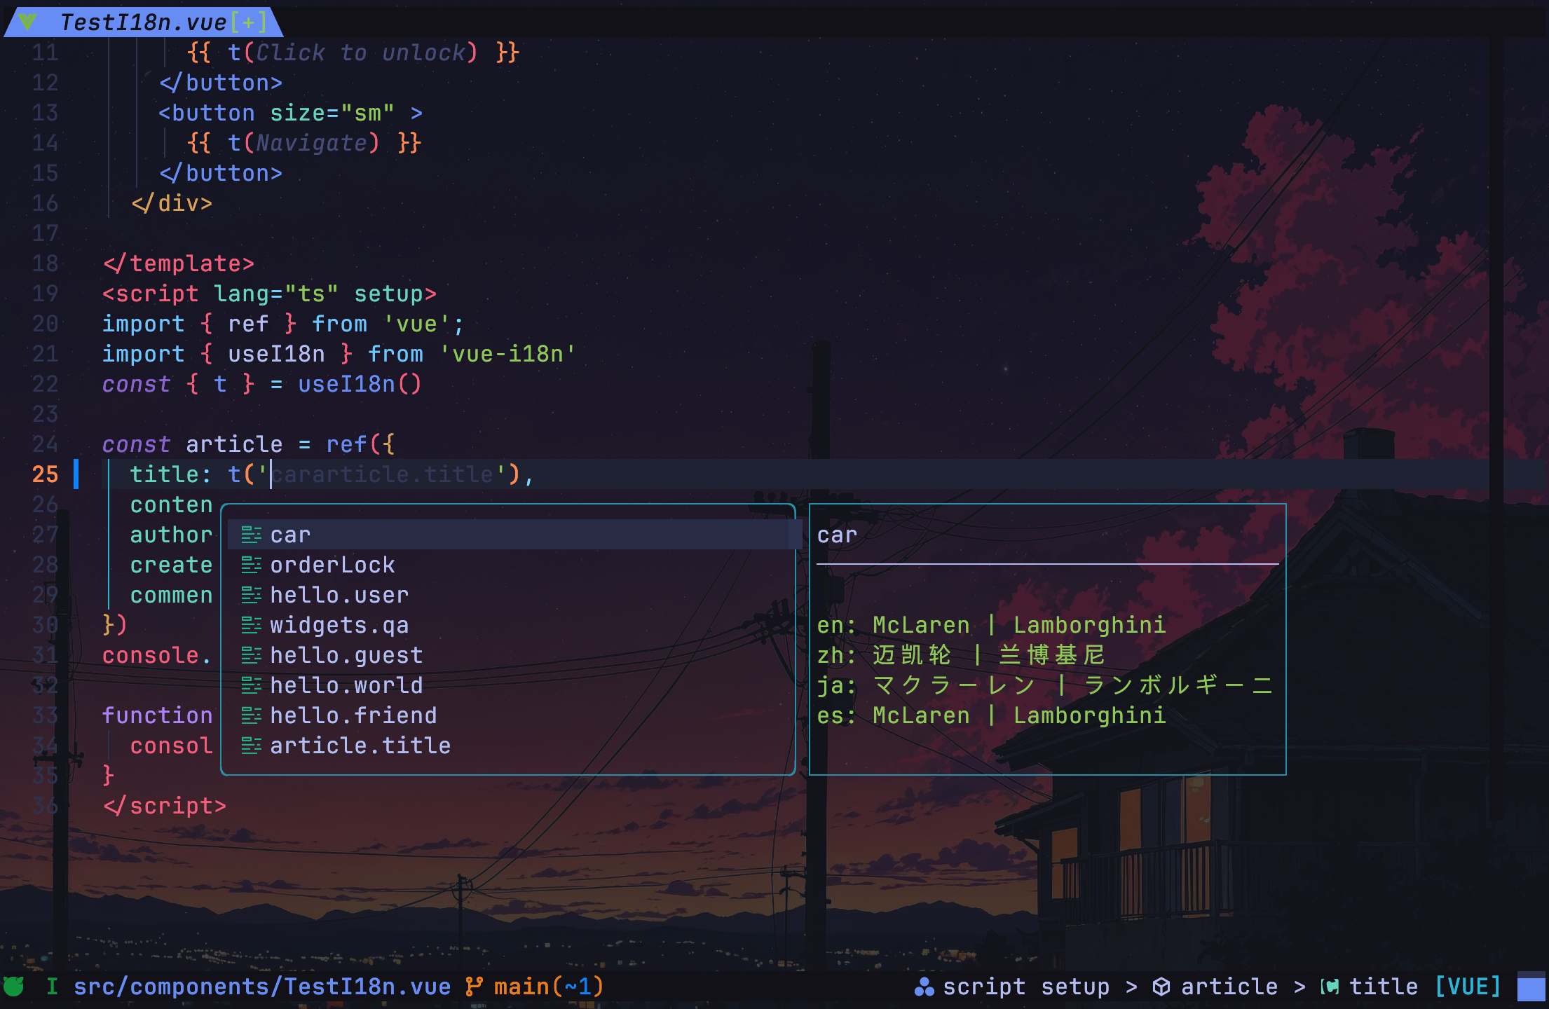Click the Vue logo icon on the tab

point(27,22)
